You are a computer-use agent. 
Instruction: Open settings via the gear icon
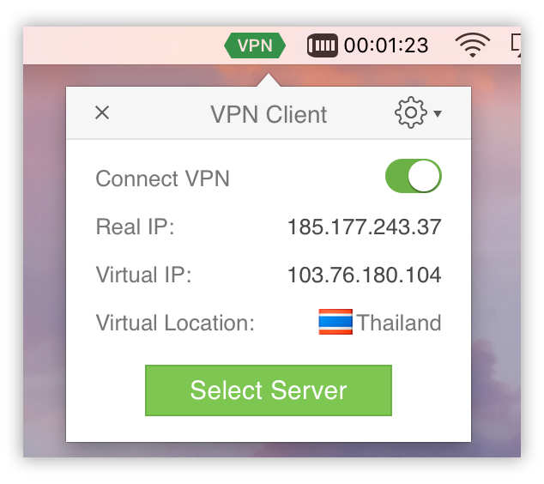pos(411,112)
